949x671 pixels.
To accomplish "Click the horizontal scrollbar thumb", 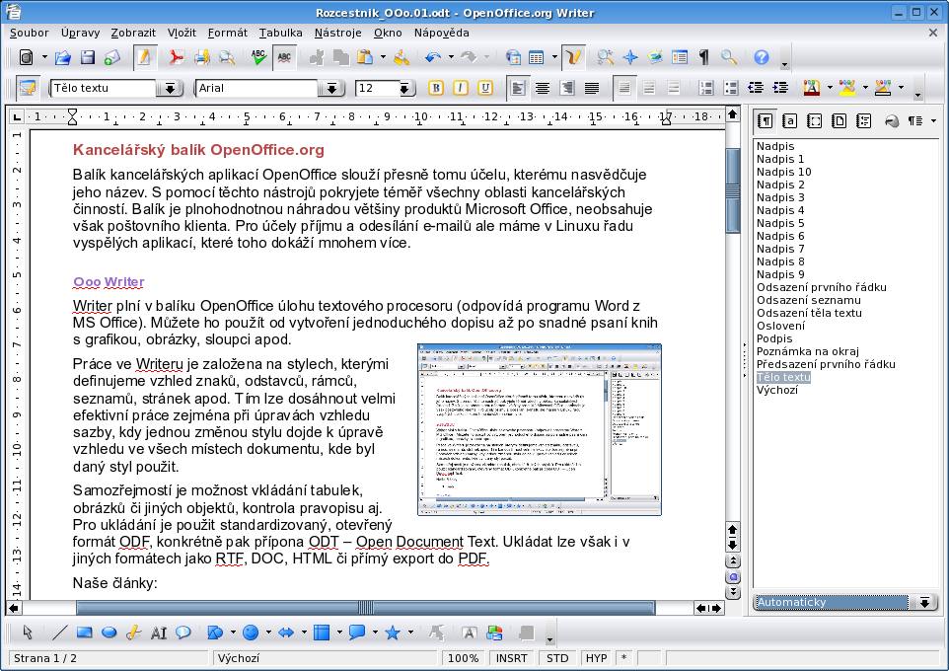I will coord(366,608).
